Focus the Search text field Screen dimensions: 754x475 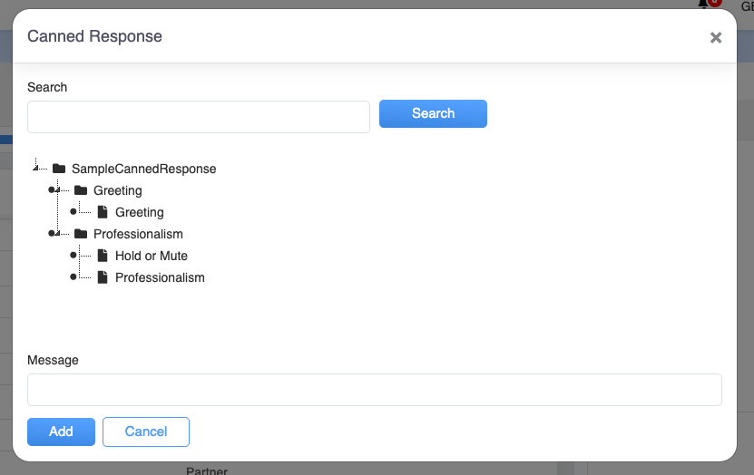click(199, 117)
